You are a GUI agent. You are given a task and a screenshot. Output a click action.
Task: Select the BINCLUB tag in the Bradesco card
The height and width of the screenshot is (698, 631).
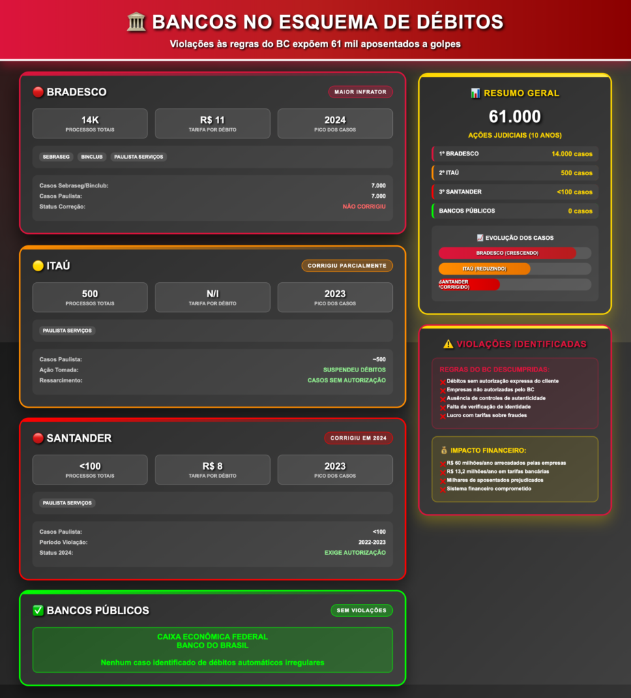click(x=92, y=157)
